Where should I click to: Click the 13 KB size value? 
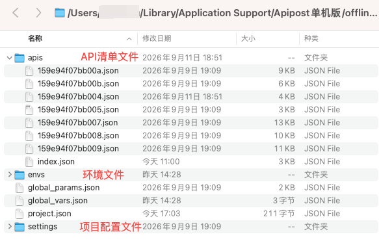click(285, 123)
